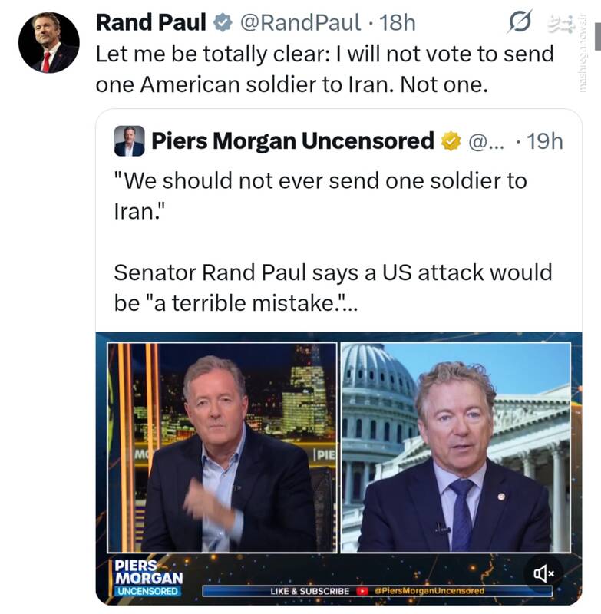Image resolution: width=601 pixels, height=614 pixels.
Task: Click YouTube icon in video banner
Action: (364, 591)
